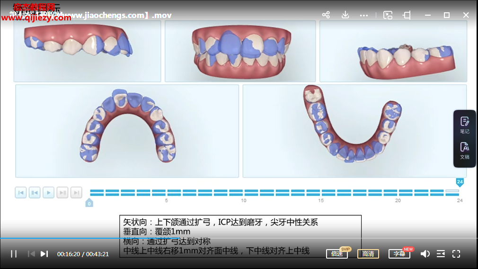The width and height of the screenshot is (478, 269).
Task: Click stage label 20 on timeline
Action: [398, 200]
